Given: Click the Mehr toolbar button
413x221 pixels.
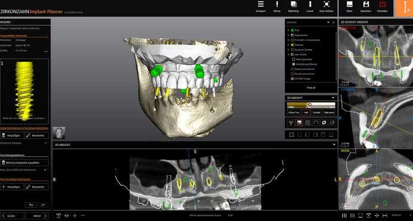Looking at the screenshot, I should [x=350, y=7].
